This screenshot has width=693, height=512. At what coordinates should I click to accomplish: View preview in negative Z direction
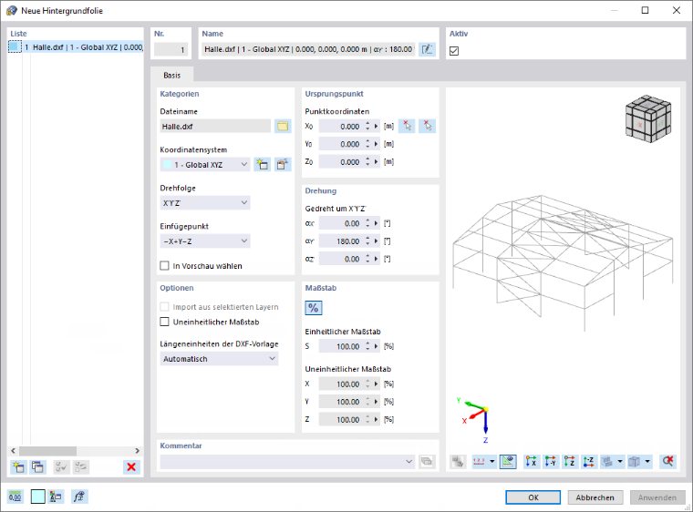[589, 462]
